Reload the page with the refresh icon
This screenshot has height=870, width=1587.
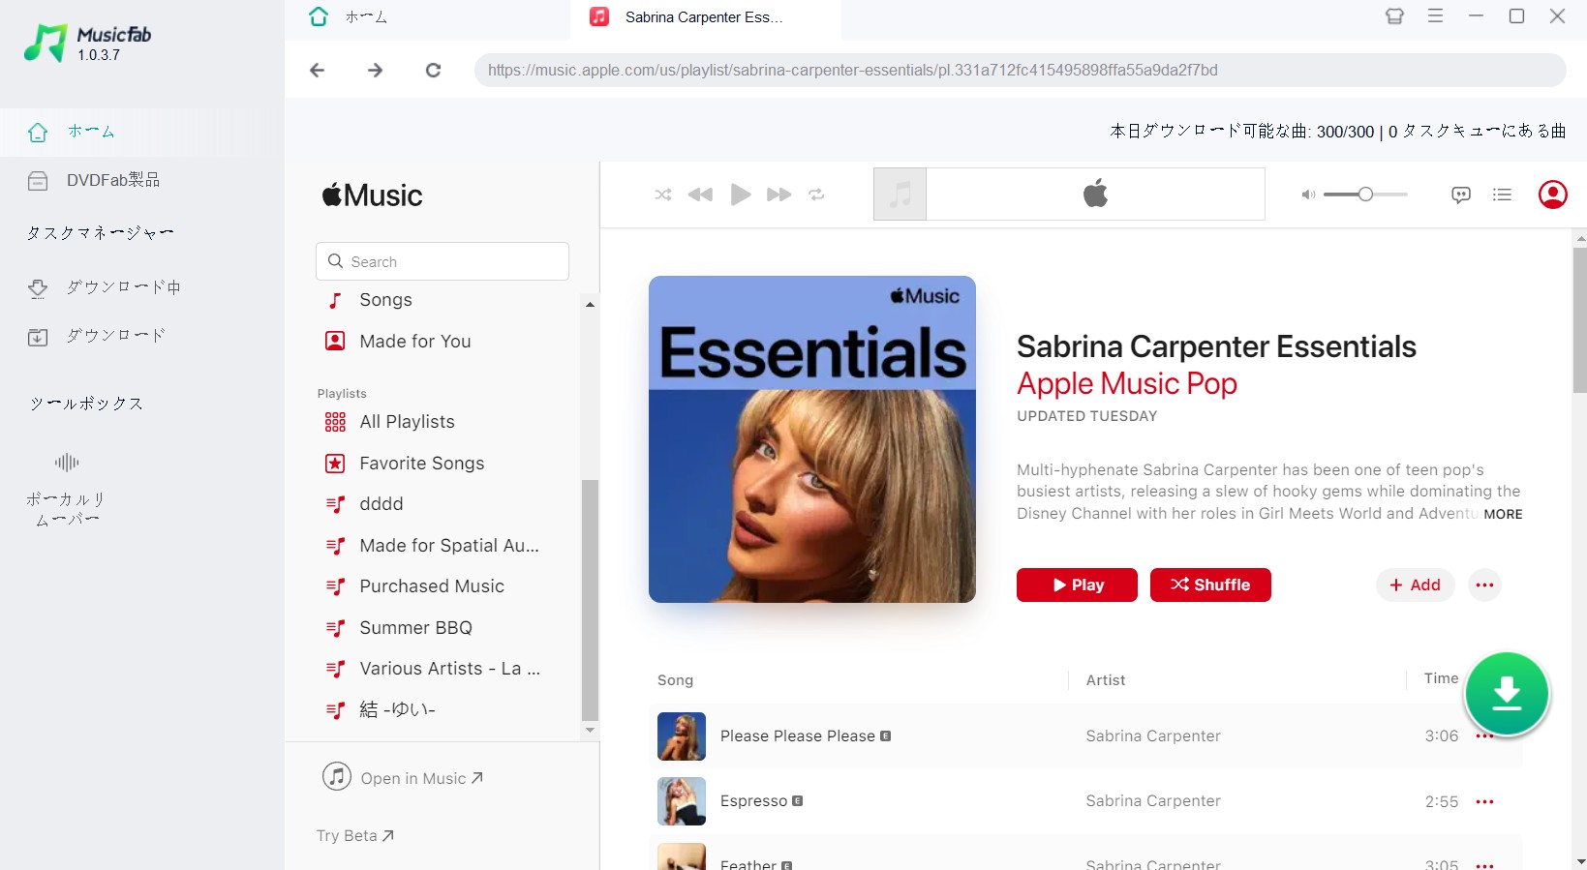coord(434,70)
